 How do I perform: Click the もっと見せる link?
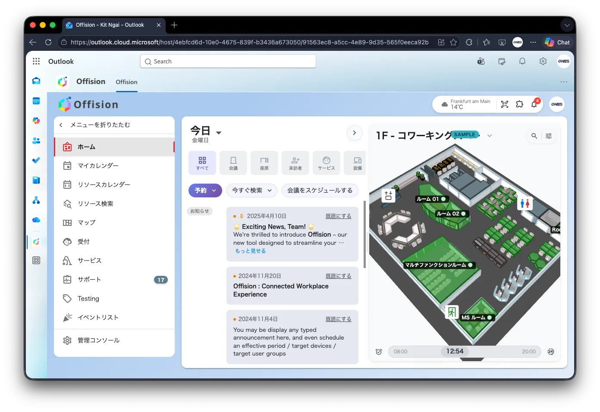[x=251, y=251]
